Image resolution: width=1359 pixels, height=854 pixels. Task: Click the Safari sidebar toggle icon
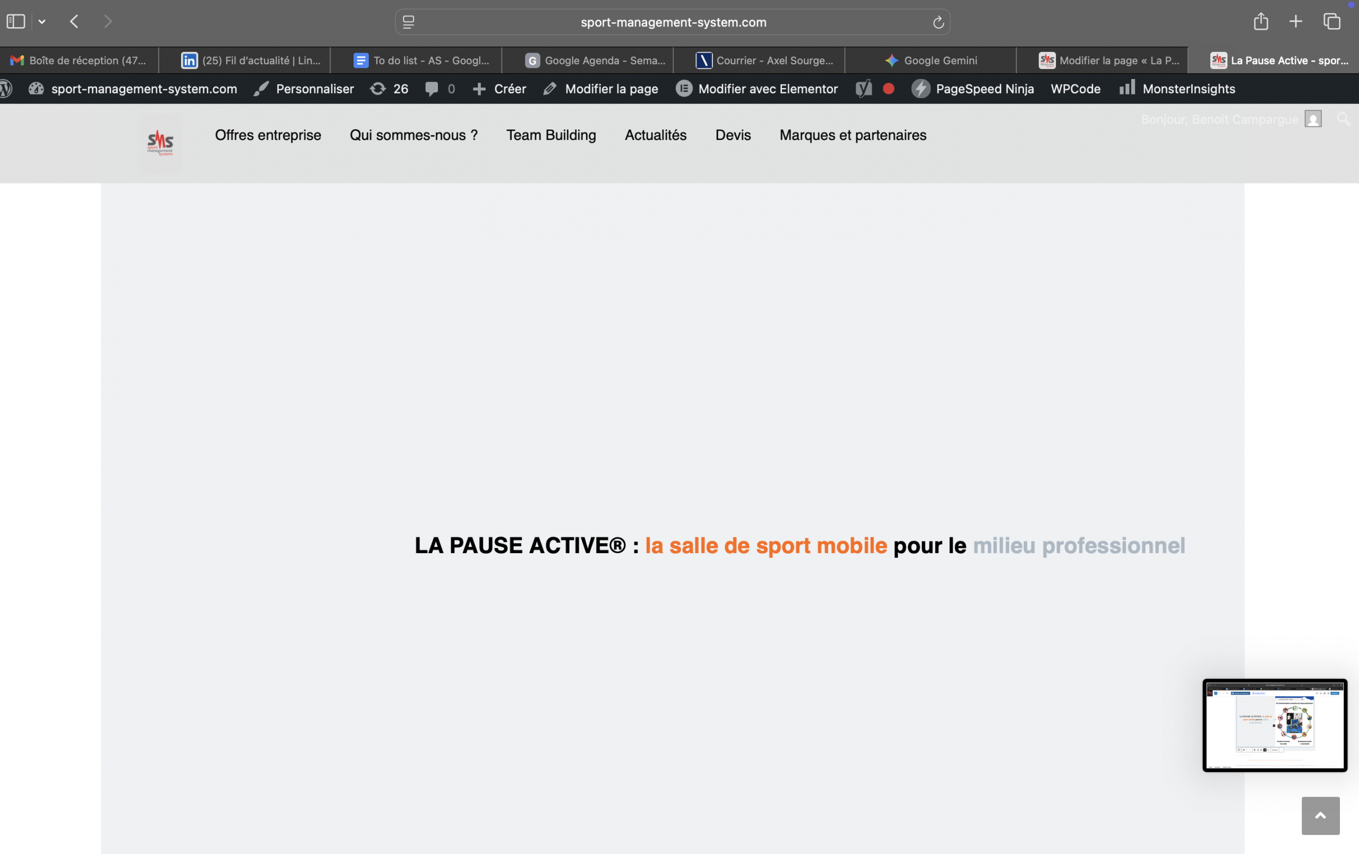16,21
